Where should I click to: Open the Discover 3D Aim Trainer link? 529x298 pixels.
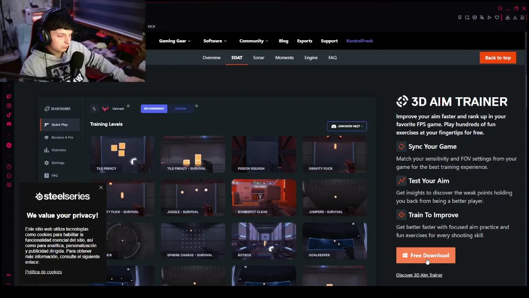tap(419, 275)
